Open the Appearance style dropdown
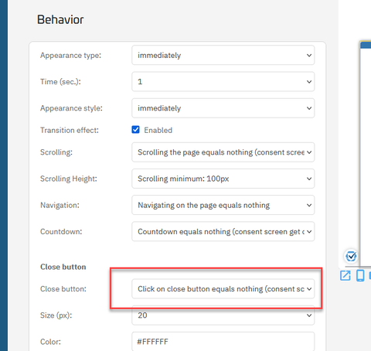The height and width of the screenshot is (351, 371). tap(223, 108)
